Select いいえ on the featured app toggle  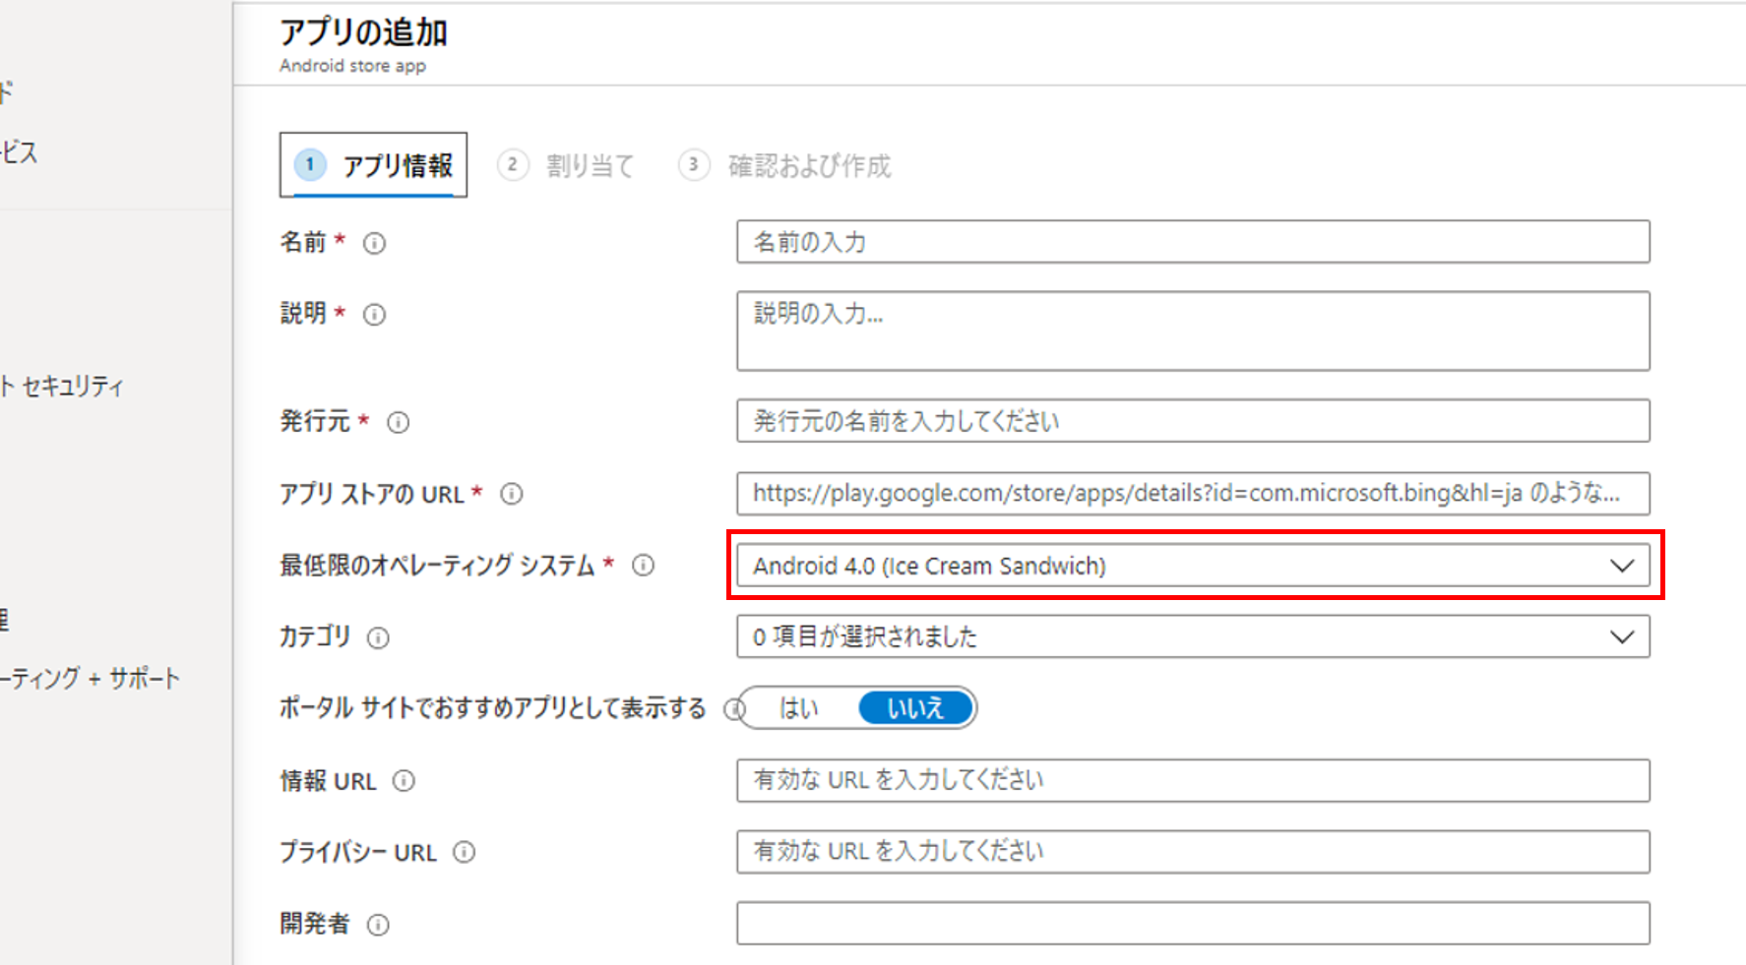point(914,708)
